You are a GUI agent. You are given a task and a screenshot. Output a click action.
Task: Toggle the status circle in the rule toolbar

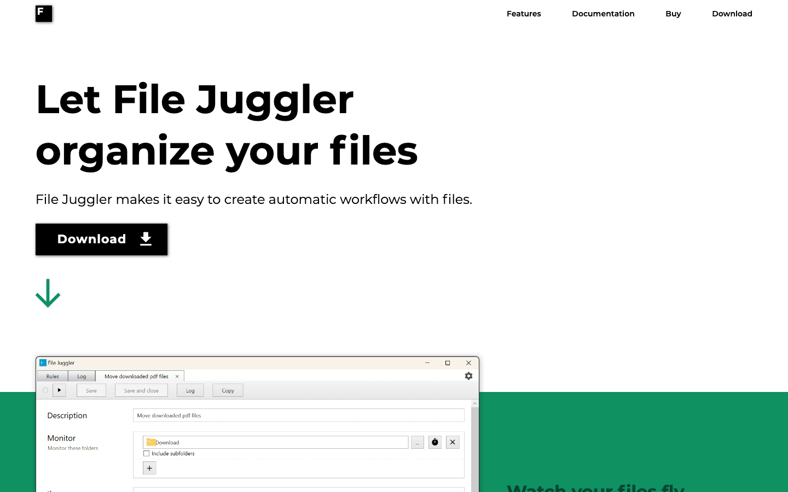45,390
